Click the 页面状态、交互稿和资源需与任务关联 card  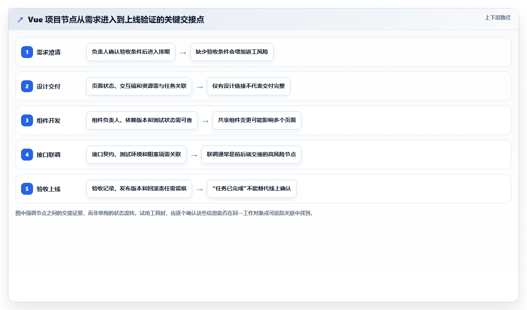coord(139,86)
